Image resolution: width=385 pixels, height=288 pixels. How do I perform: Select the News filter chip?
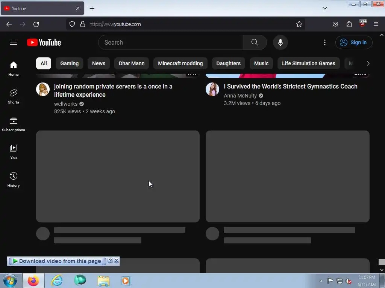point(99,63)
